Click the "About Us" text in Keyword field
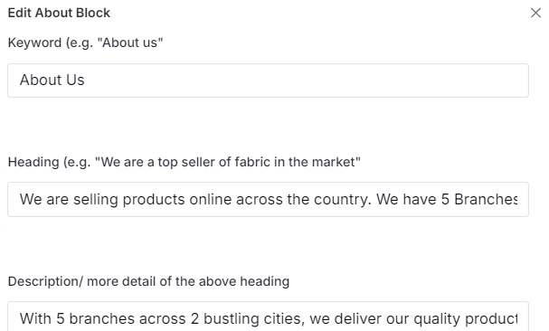549x331 pixels. (x=52, y=80)
